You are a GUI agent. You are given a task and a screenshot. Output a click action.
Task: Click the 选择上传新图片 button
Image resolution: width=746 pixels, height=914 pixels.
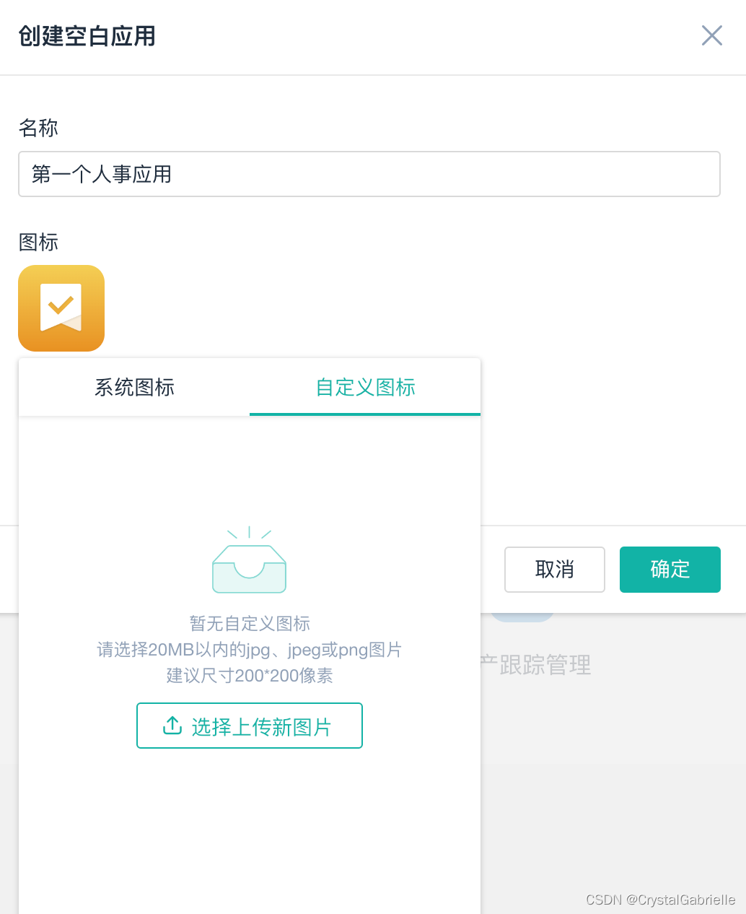point(250,726)
